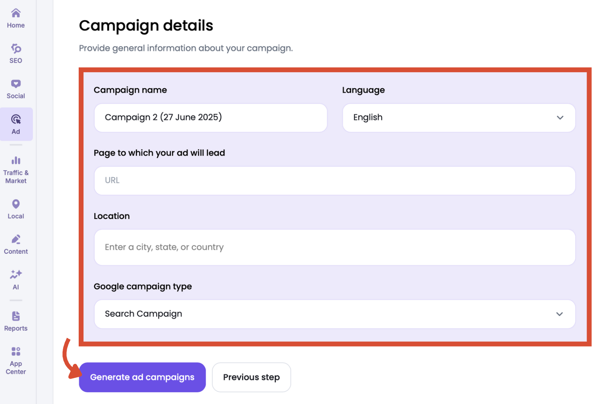Go back with Previous step
The image size is (603, 404).
pyautogui.click(x=251, y=377)
